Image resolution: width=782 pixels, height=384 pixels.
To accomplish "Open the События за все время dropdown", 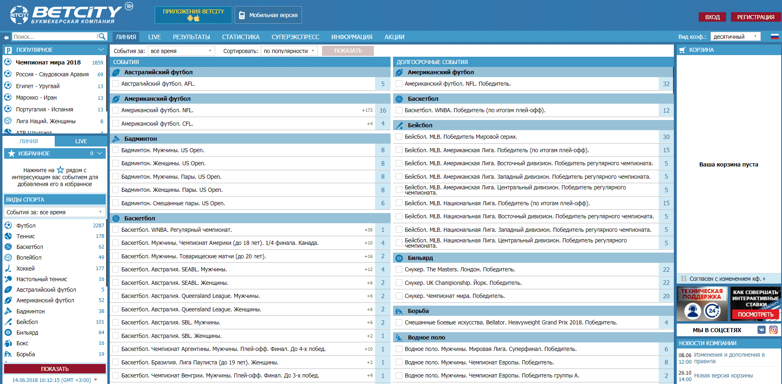I will click(181, 51).
